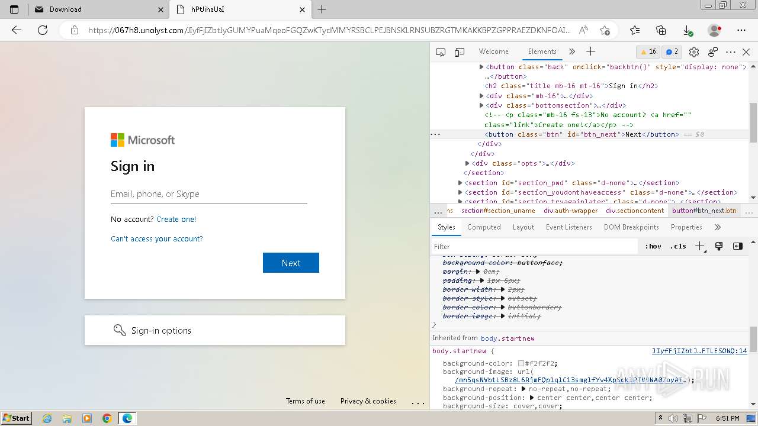Open the DOM Breakpoints tab
Viewport: 758px width, 426px height.
click(x=631, y=227)
